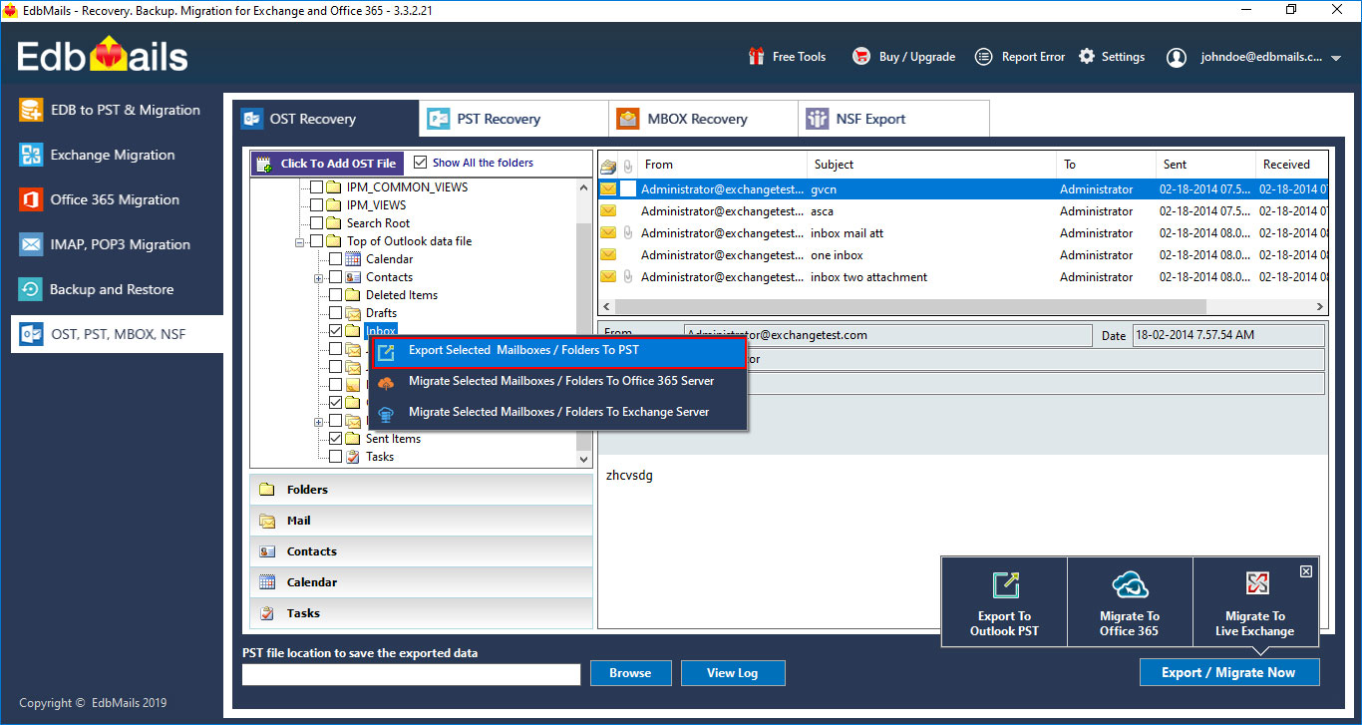Click the envelope icon of the 'gvcn' message

tap(607, 189)
